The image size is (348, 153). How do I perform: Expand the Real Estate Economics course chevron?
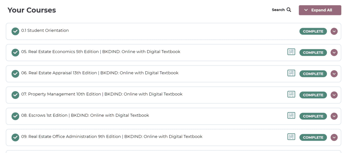click(x=334, y=52)
